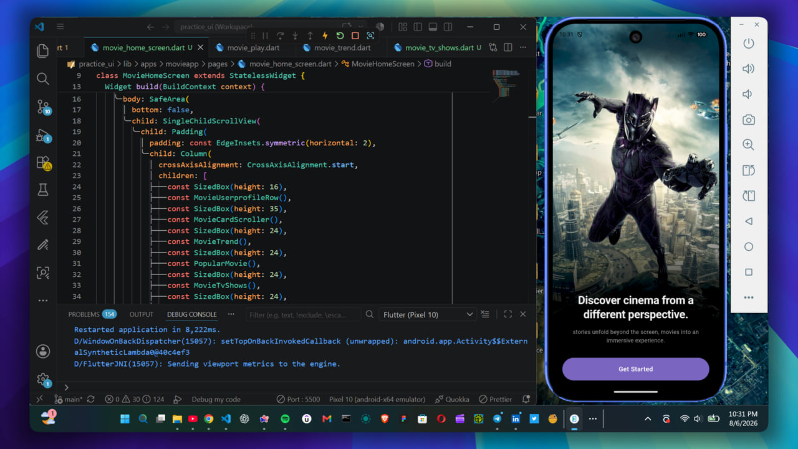The height and width of the screenshot is (449, 798).
Task: Open notifications bell in status bar
Action: [x=526, y=399]
